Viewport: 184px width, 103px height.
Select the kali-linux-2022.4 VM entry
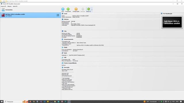[30, 15]
